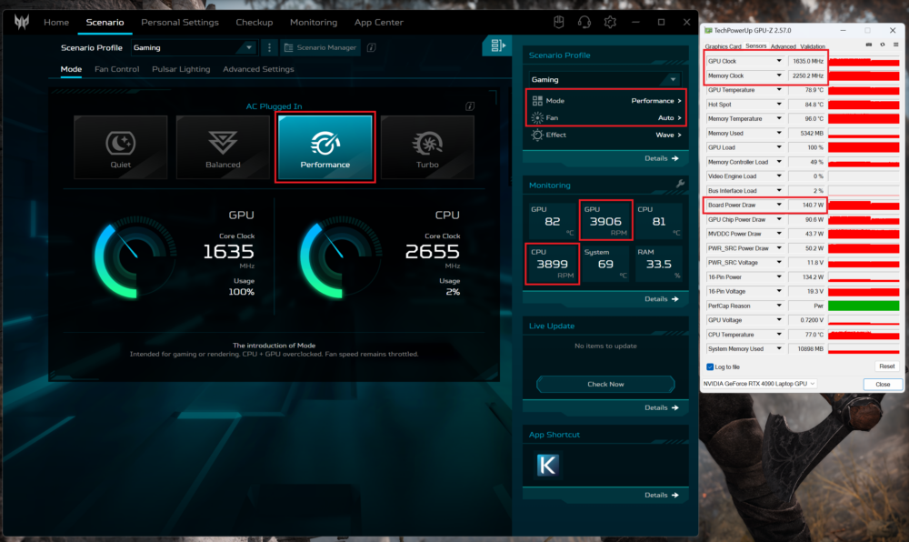The image size is (909, 542).
Task: Click the mouse/peripheral icon in title bar
Action: (557, 22)
